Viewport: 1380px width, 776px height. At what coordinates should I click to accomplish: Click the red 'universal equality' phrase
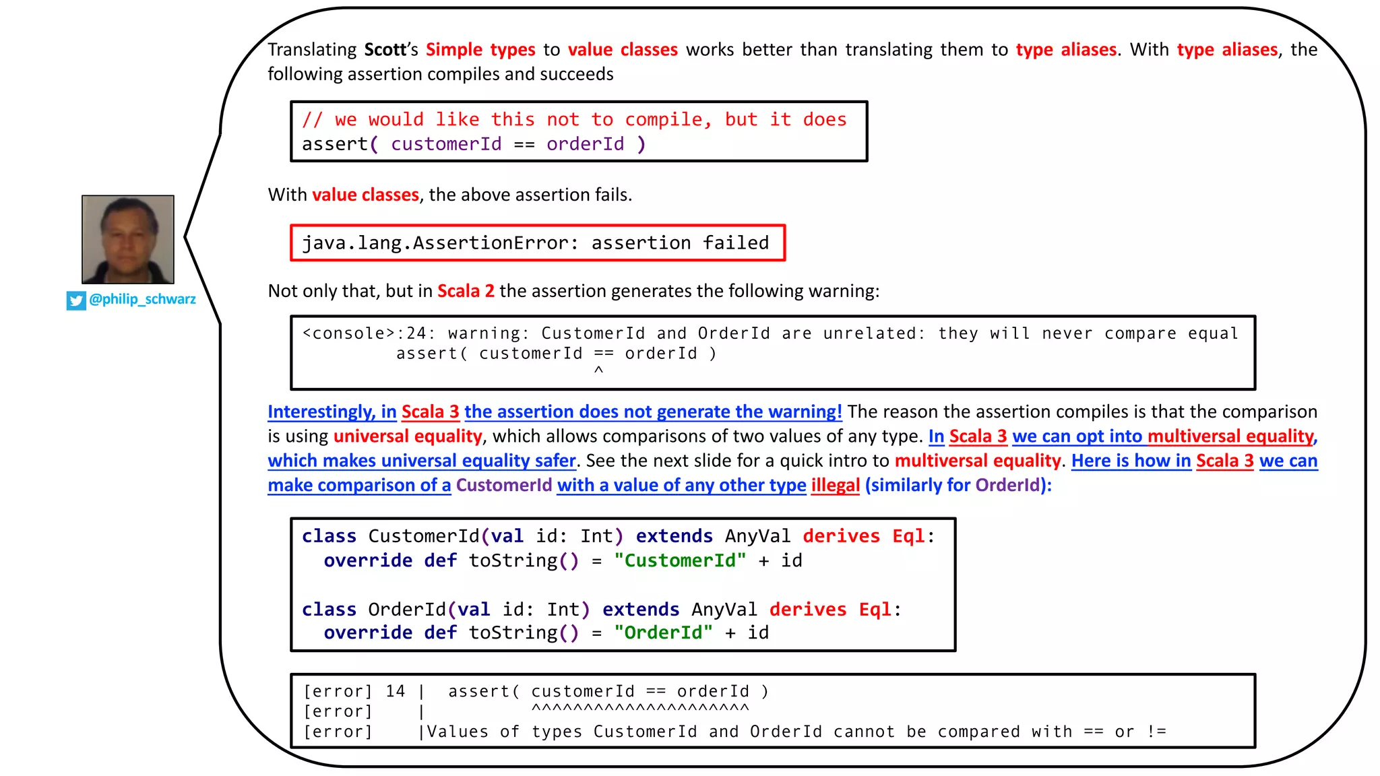click(408, 436)
